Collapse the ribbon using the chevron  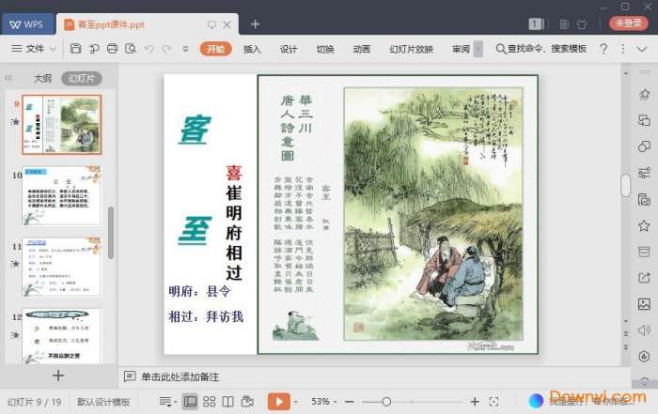pyautogui.click(x=641, y=49)
